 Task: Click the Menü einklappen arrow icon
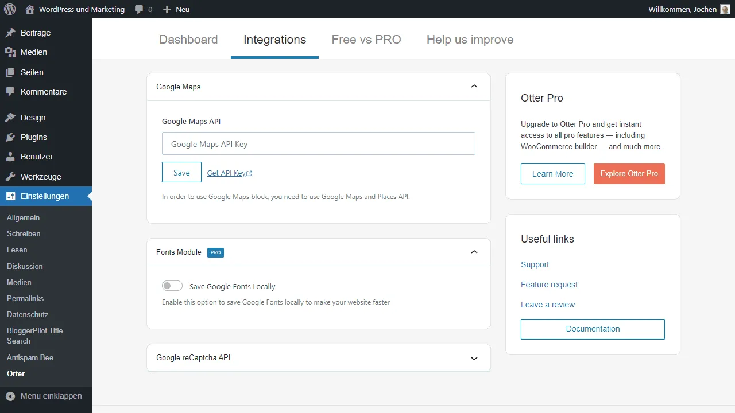(x=10, y=396)
